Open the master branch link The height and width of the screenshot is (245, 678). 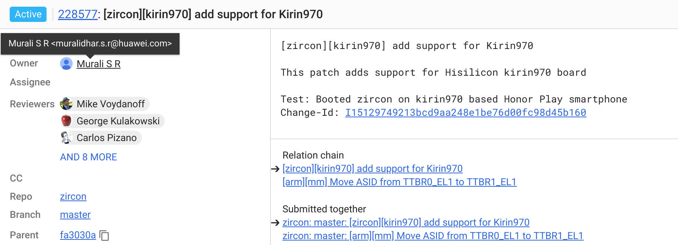pos(75,215)
